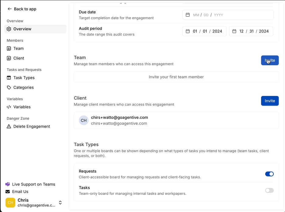This screenshot has width=285, height=212.
Task: Click the Back to app arrow icon
Action: pyautogui.click(x=10, y=9)
